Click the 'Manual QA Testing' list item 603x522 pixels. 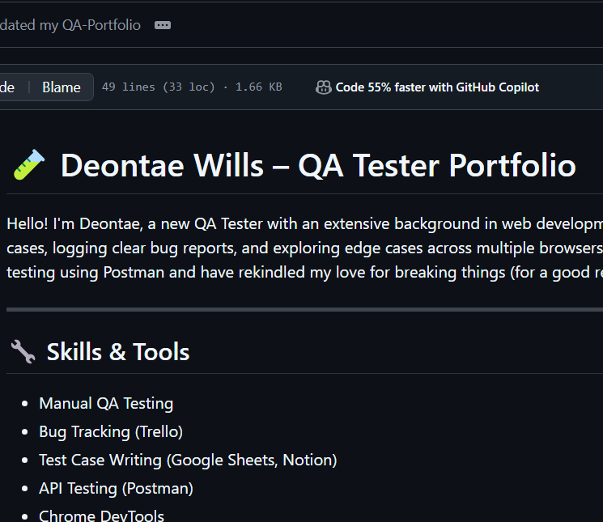[106, 403]
